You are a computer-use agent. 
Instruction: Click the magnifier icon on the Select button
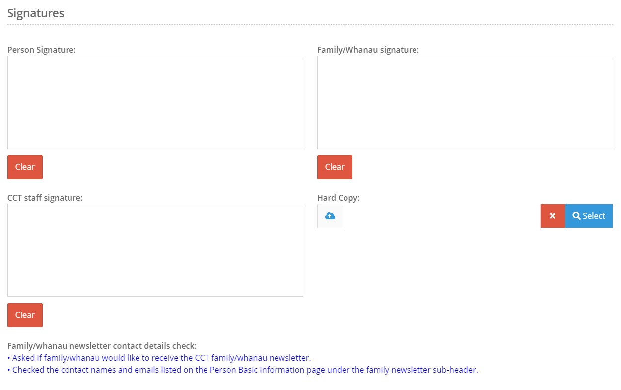click(576, 216)
